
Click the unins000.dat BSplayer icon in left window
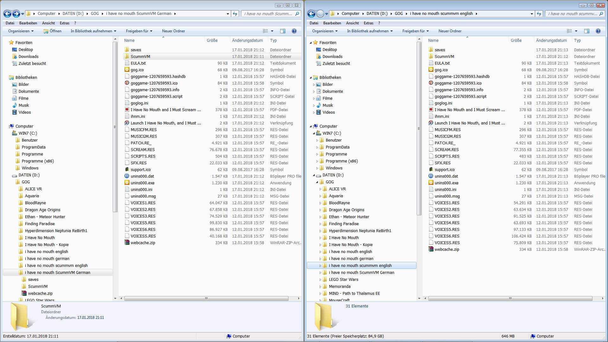[127, 176]
